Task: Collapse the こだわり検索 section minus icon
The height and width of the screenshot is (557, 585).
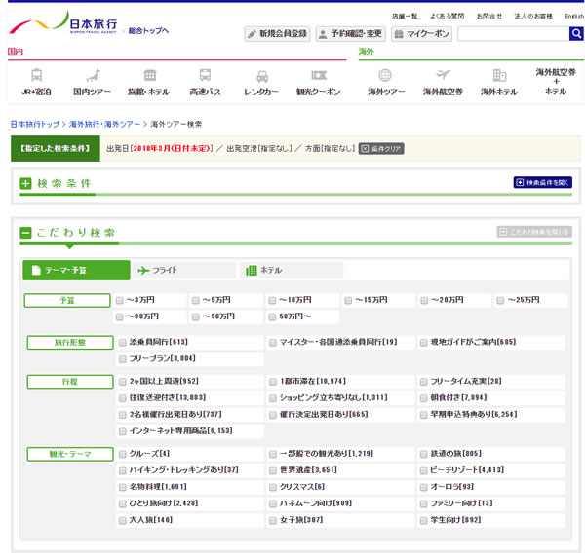Action: pos(25,233)
